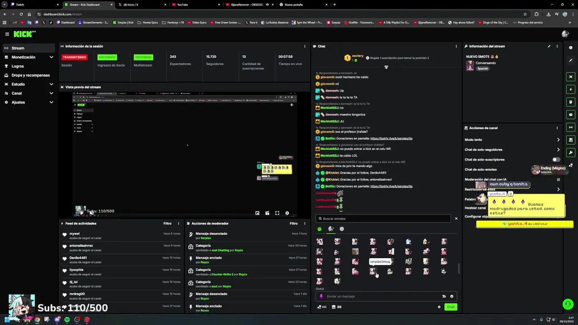Image resolution: width=578 pixels, height=325 pixels.
Task: Open chat settings gear near Chat button
Action: point(439,307)
